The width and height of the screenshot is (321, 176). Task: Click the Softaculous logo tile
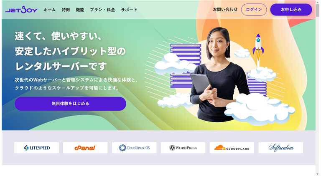tap(281, 148)
